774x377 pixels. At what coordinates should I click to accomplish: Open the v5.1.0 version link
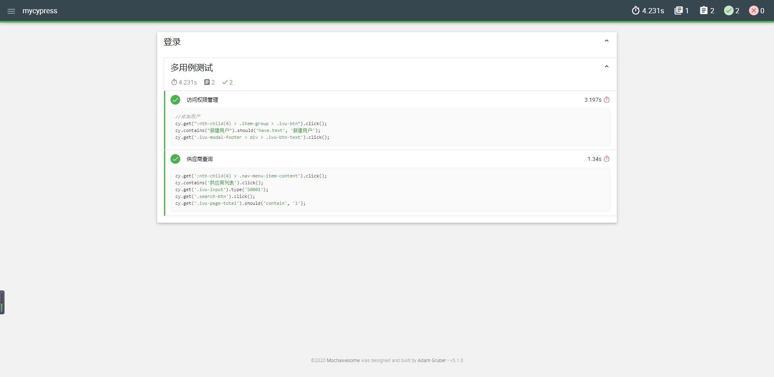[x=457, y=361]
